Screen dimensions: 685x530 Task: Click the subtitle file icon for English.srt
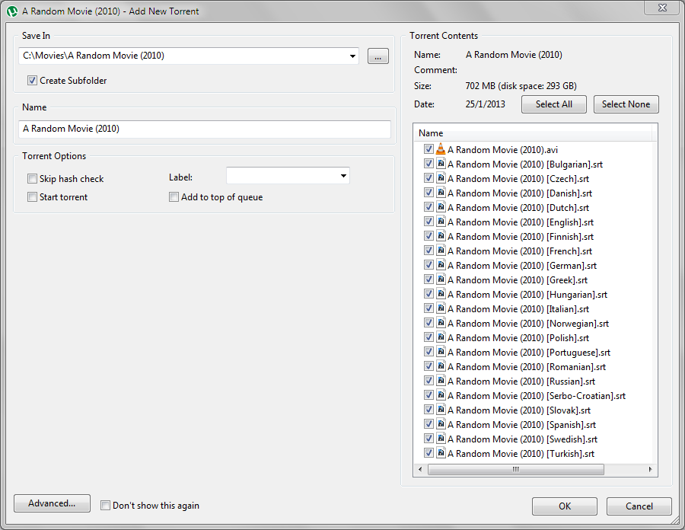(x=441, y=222)
